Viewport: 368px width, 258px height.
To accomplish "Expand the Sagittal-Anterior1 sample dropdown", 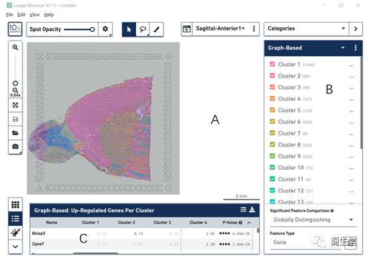I will (x=221, y=29).
